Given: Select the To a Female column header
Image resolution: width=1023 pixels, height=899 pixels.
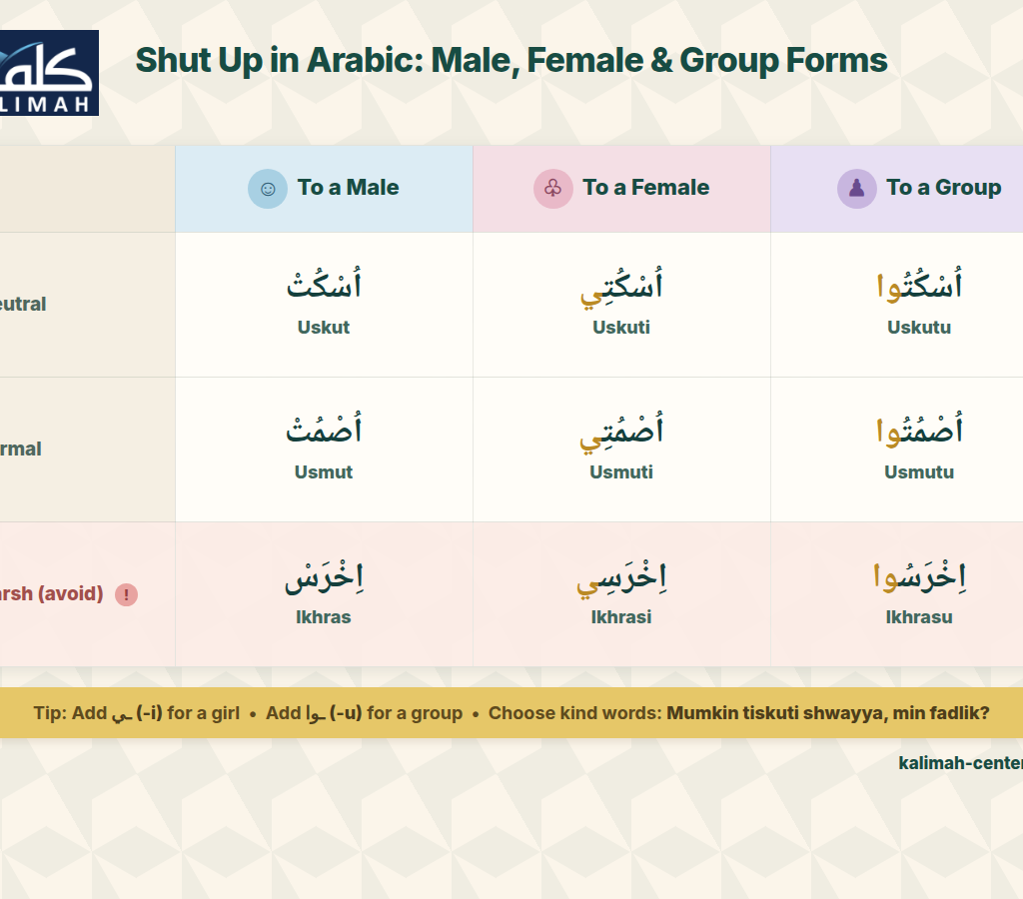Looking at the screenshot, I should point(621,189).
